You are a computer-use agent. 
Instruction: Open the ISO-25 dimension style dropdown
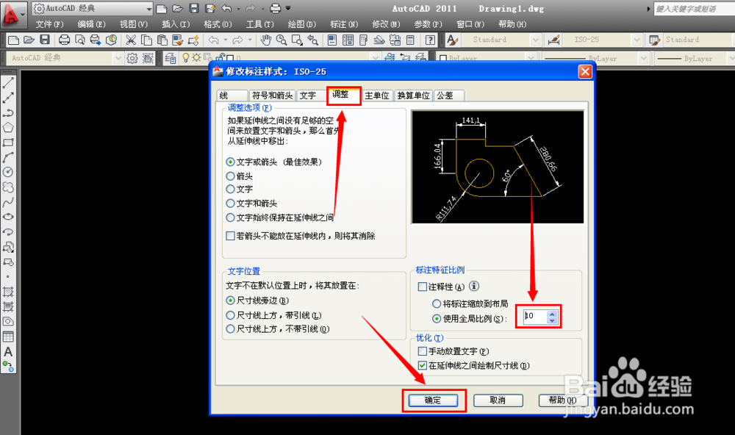click(637, 40)
